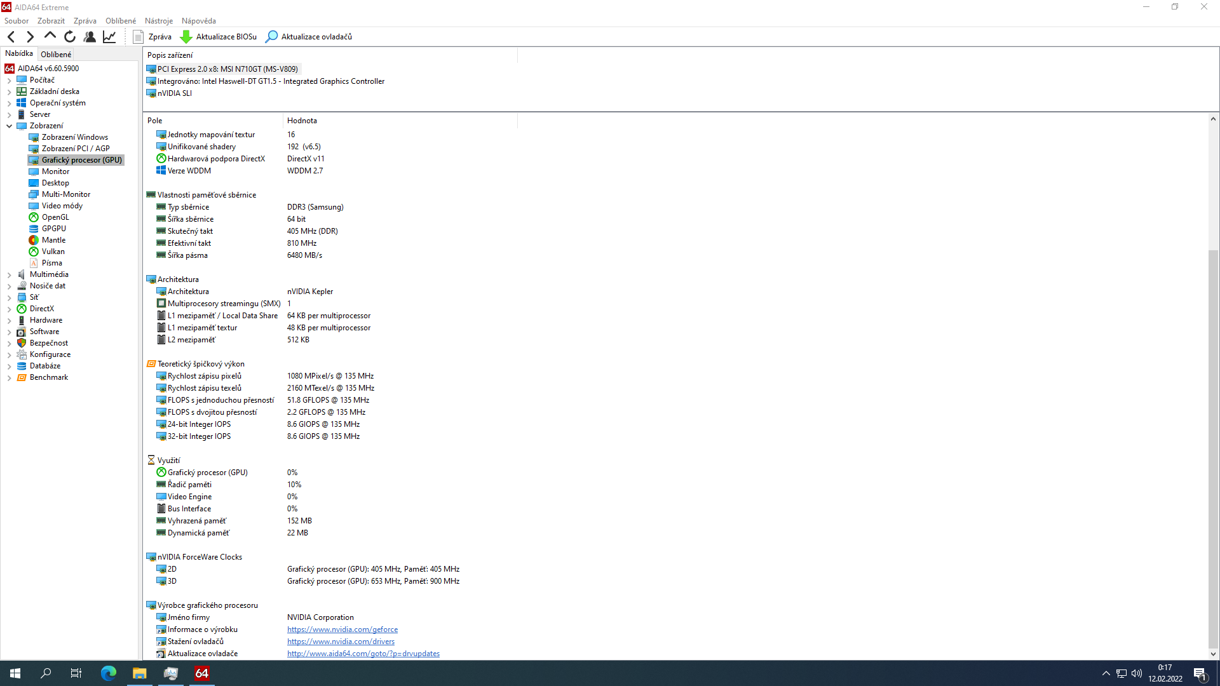Screen dimensions: 1220x686
Task: Click the vertical scrollbar down arrow
Action: (1213, 654)
